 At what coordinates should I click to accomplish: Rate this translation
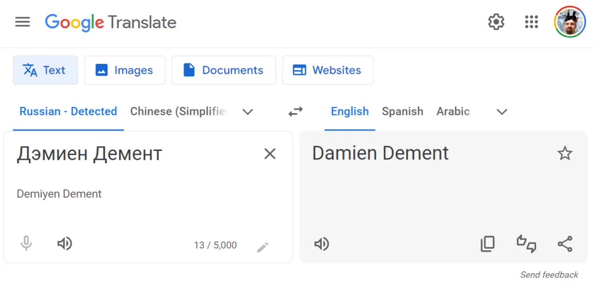click(x=526, y=244)
